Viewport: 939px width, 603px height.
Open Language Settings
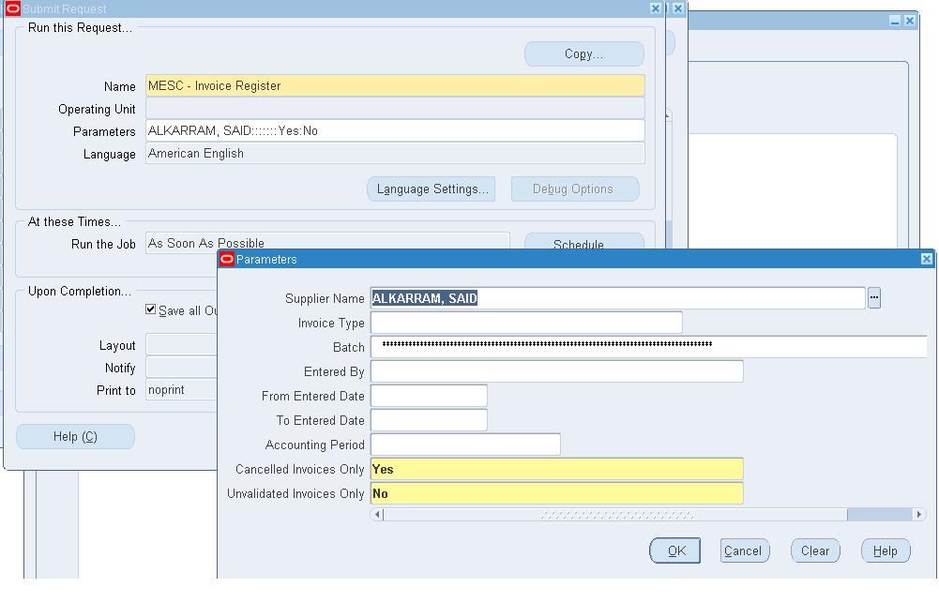click(x=432, y=189)
